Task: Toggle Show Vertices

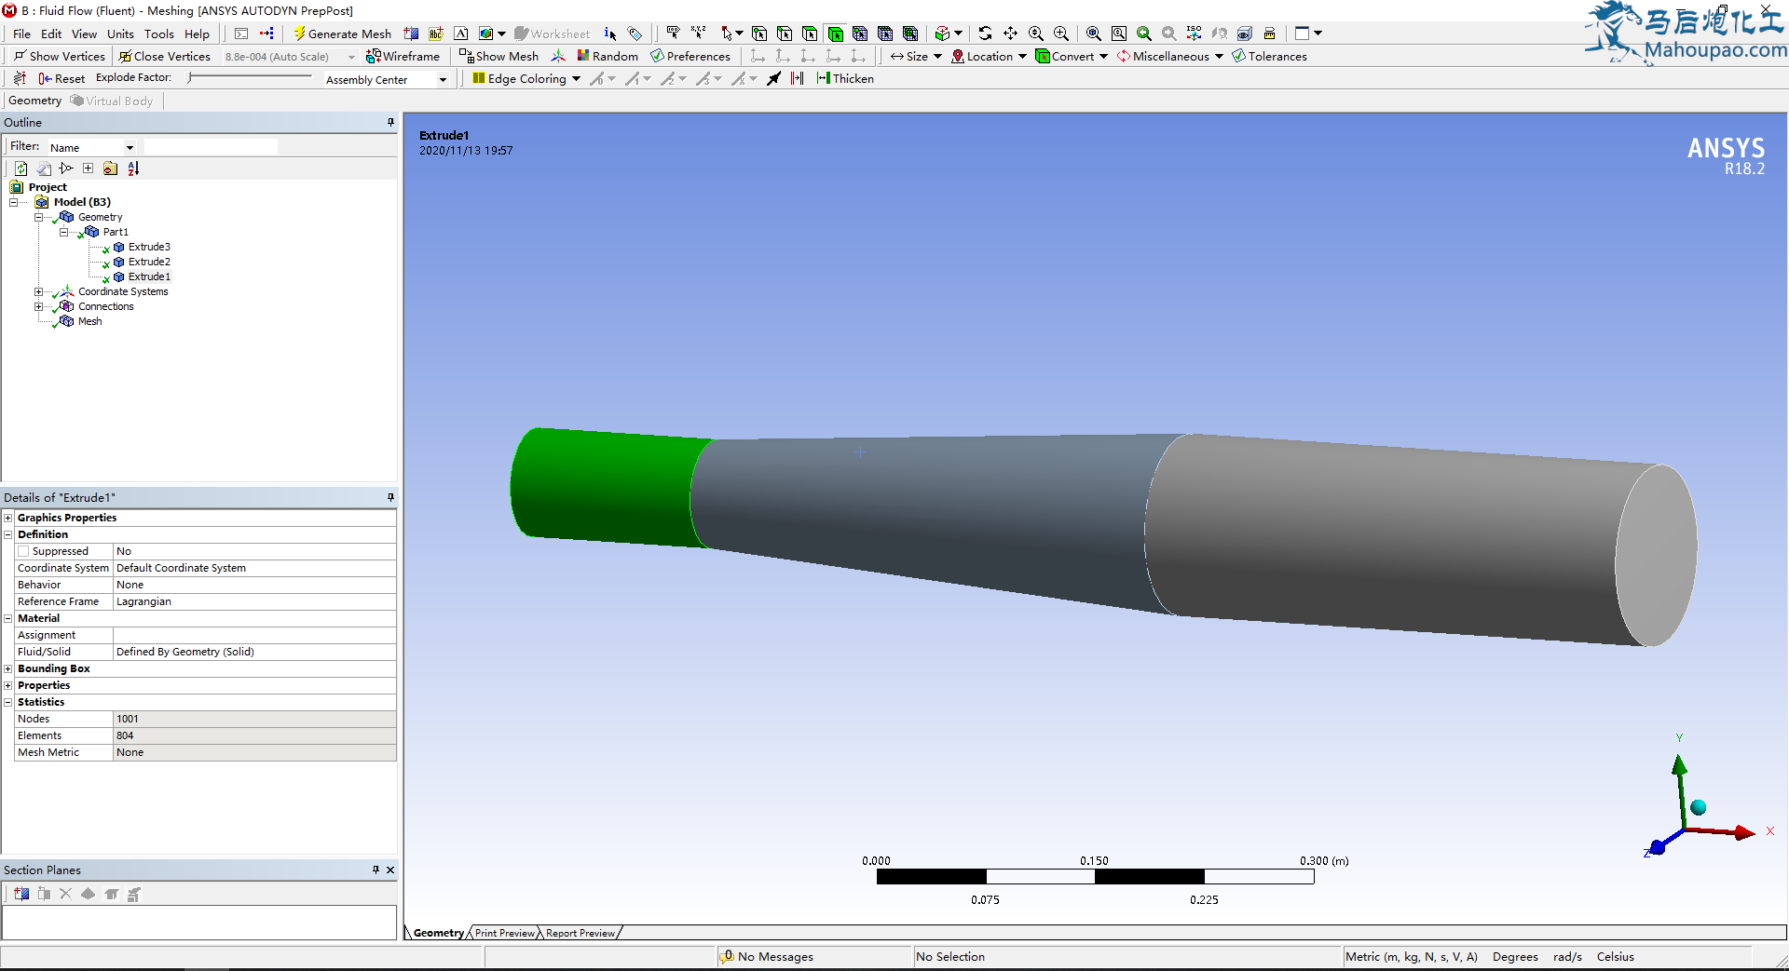Action: [x=59, y=56]
